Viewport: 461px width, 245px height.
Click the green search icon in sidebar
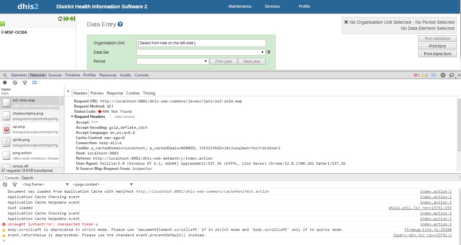point(3,24)
